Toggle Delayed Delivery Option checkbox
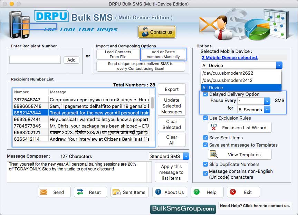 205,94
